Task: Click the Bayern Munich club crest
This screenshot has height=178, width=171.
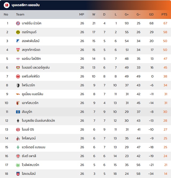Action: tap(18, 23)
